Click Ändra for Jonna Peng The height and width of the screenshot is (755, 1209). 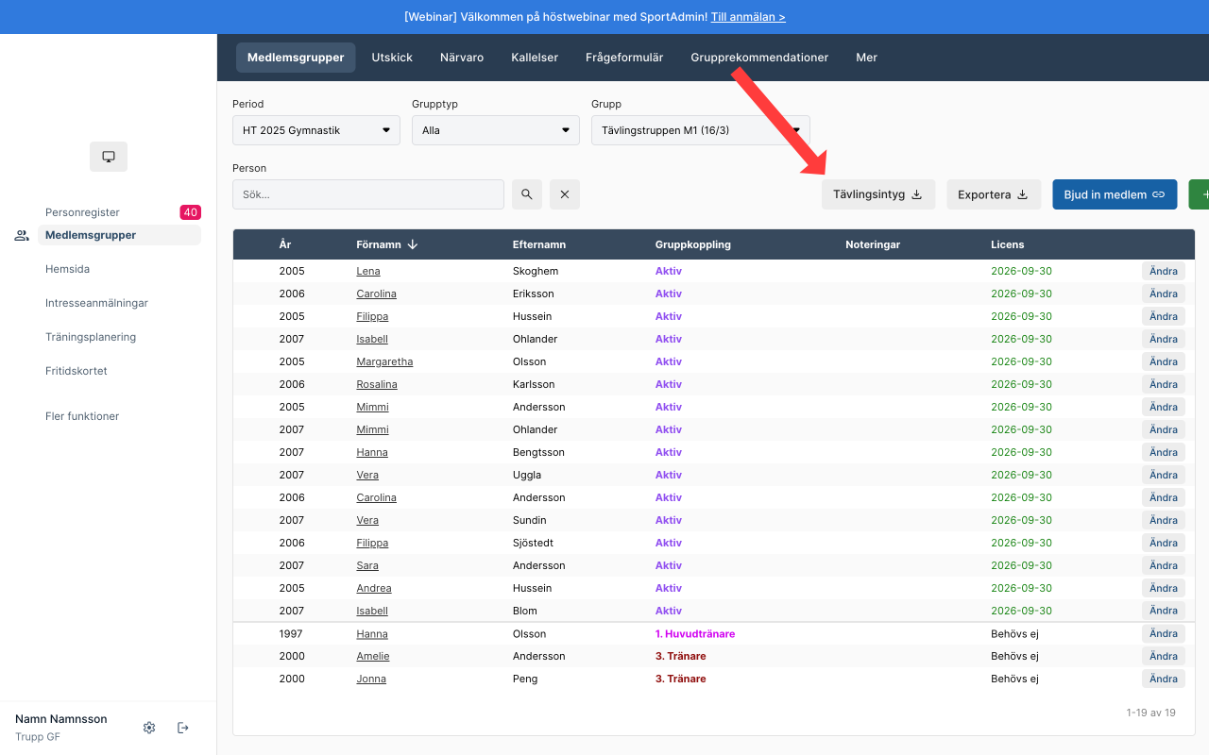click(1164, 679)
